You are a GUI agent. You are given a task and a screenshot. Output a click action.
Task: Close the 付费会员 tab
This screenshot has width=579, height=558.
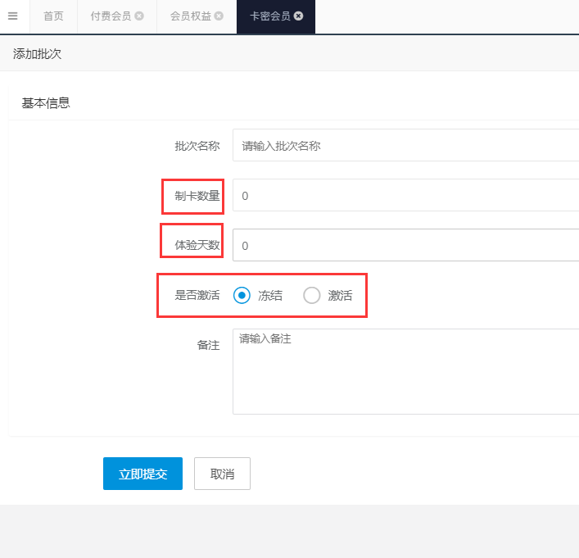(x=139, y=16)
